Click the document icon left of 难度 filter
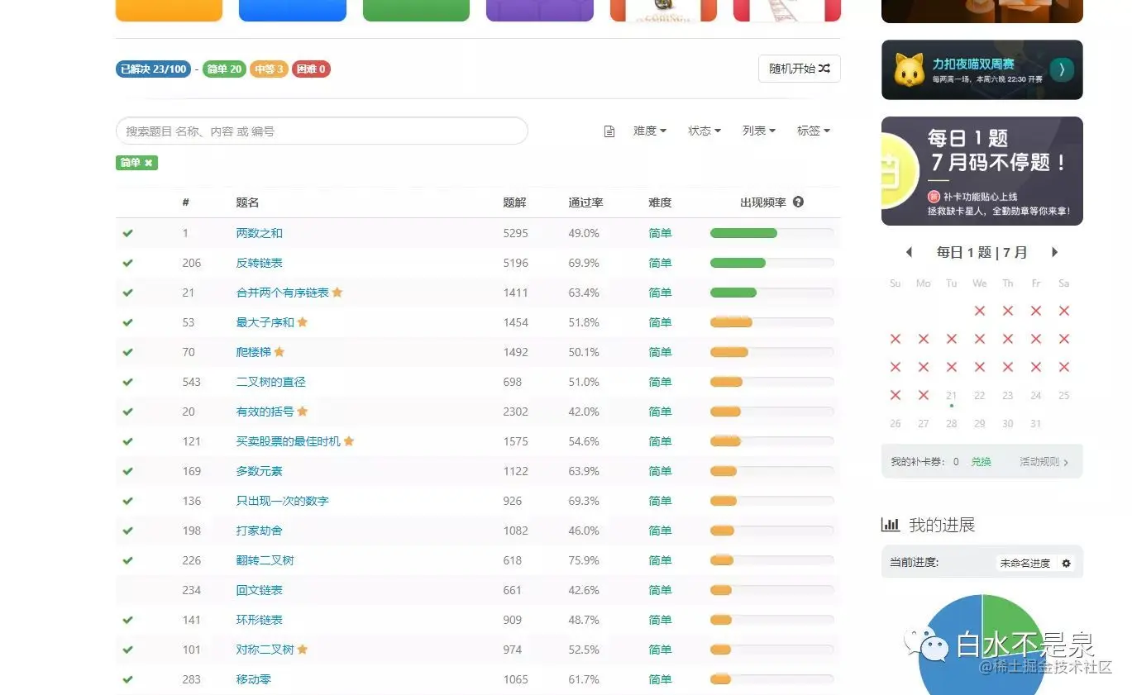This screenshot has height=695, width=1132. (609, 131)
